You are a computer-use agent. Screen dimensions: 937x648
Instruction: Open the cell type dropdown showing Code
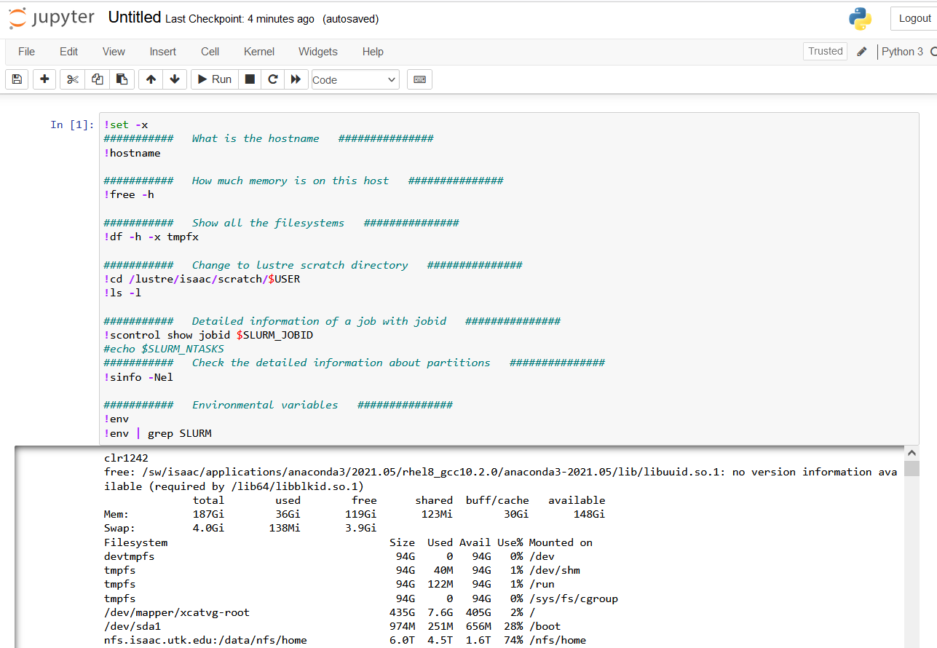click(x=355, y=79)
